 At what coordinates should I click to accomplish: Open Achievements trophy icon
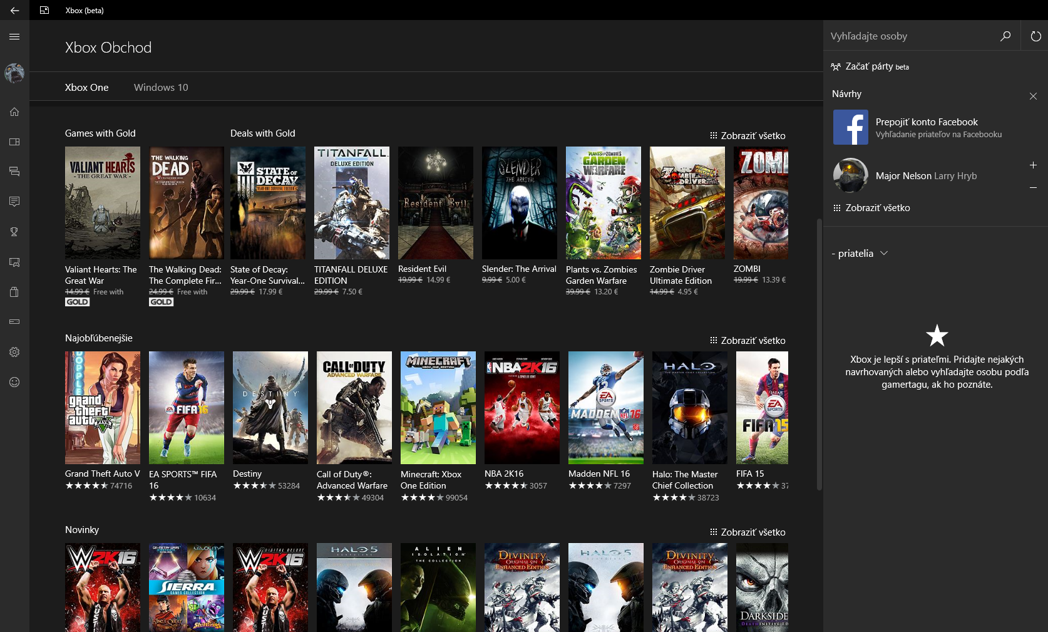point(14,232)
